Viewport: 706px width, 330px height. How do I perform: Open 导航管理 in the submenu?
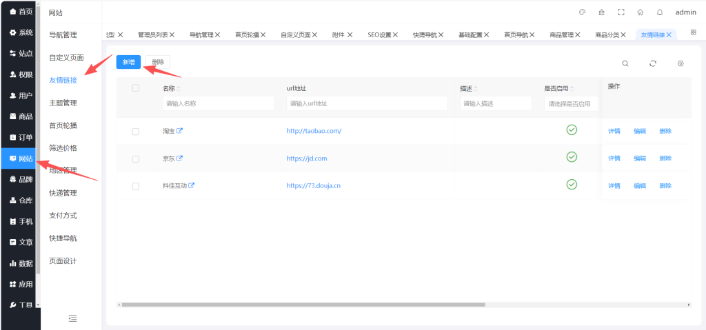pos(63,34)
